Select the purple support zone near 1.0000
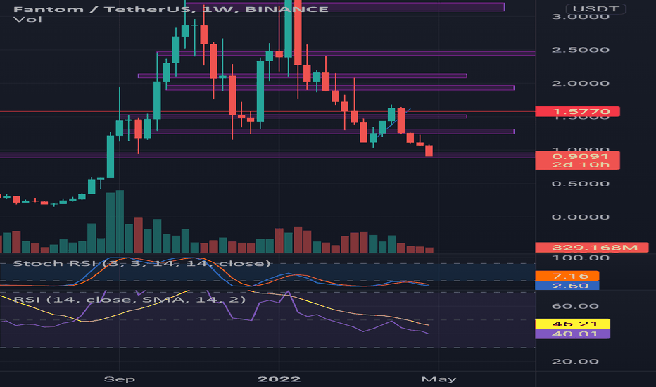 click(267, 156)
